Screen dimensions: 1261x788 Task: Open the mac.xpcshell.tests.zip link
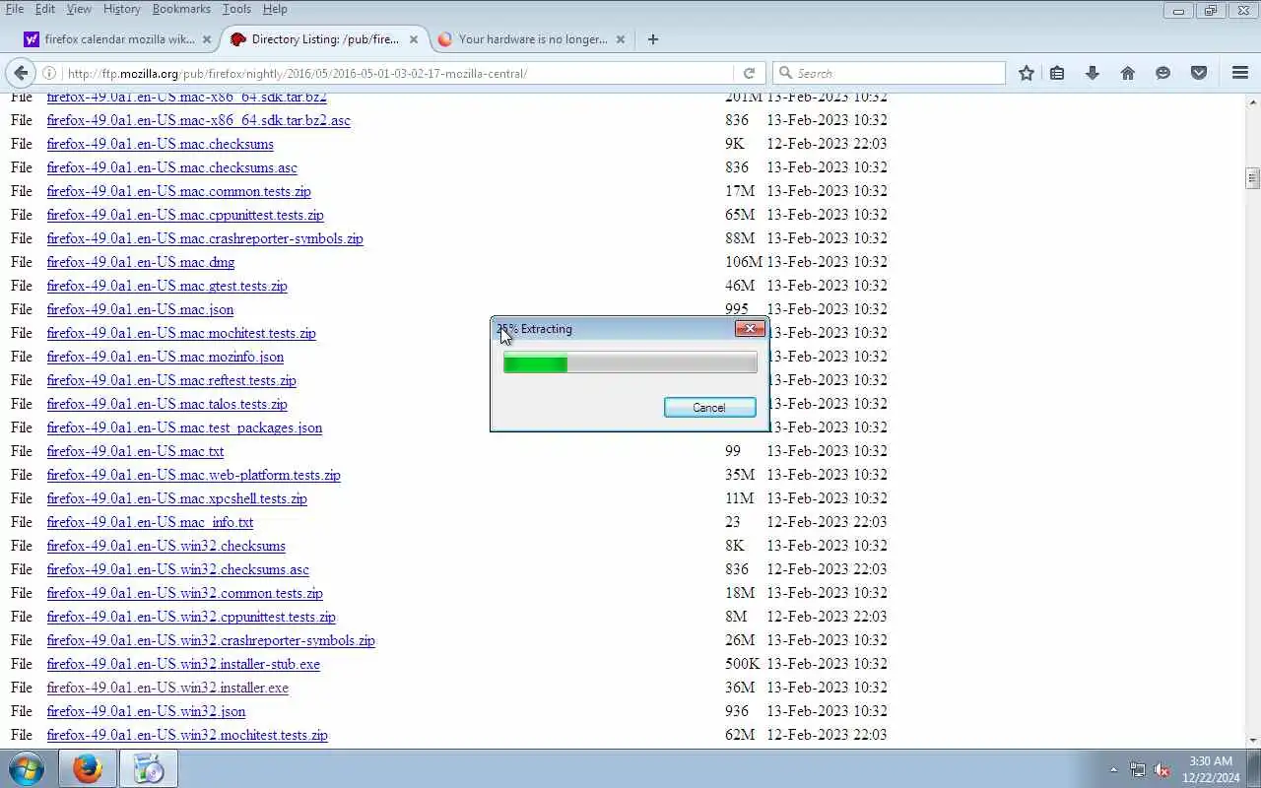point(177,498)
